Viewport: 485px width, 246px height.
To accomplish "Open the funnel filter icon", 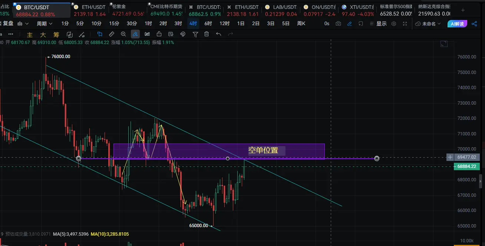I will coord(195,34).
